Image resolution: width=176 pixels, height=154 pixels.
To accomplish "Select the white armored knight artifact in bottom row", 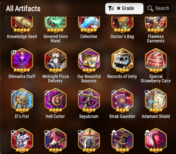I will (x=22, y=140).
